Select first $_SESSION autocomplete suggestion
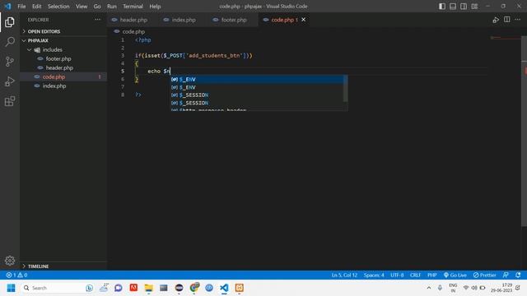The height and width of the screenshot is (296, 527). [257, 95]
